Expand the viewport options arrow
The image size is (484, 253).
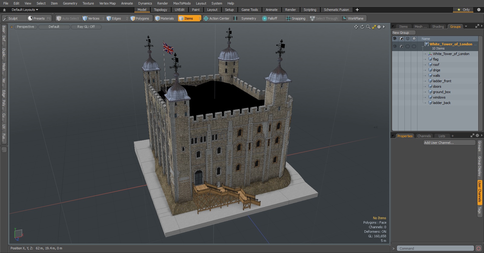(x=384, y=27)
